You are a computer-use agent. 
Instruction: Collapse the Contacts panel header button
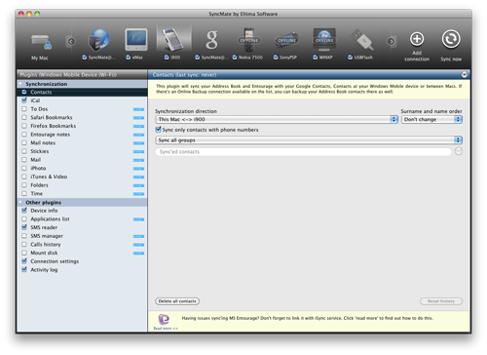[465, 75]
